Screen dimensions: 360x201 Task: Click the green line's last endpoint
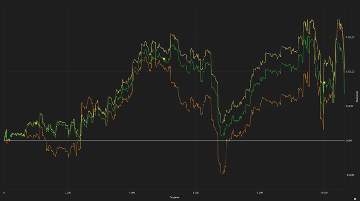point(344,93)
